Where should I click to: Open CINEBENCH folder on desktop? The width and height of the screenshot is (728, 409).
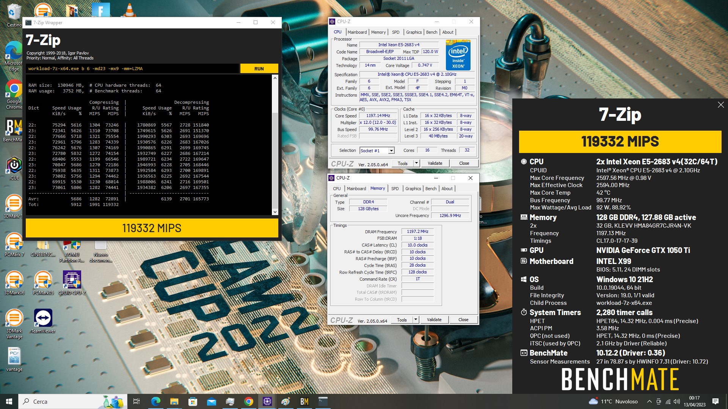pyautogui.click(x=43, y=249)
